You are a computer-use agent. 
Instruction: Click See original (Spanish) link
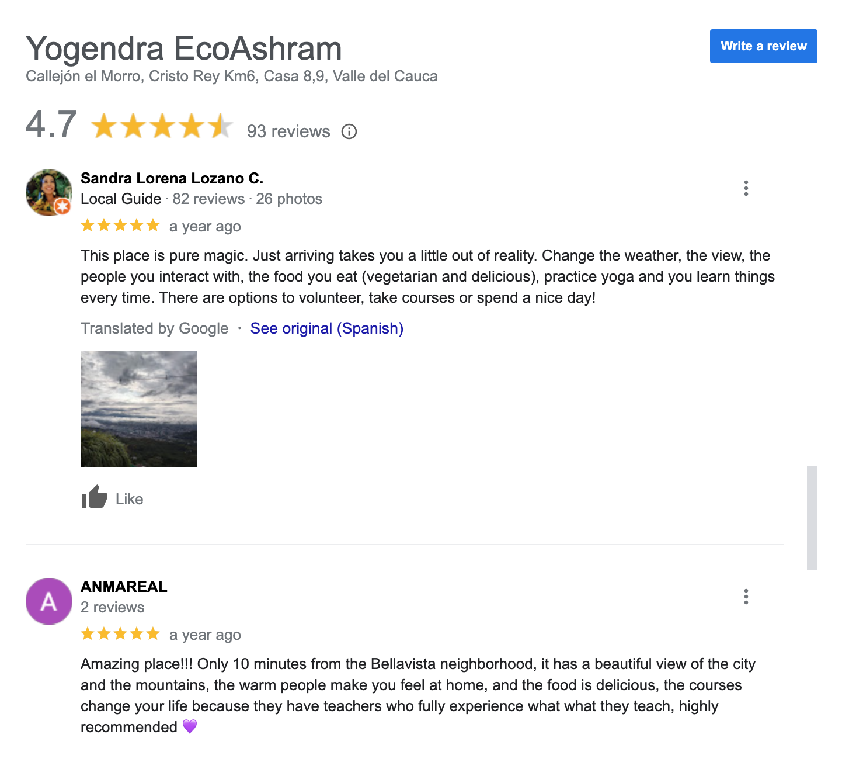tap(326, 328)
